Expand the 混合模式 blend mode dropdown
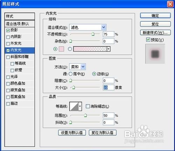 104,27
